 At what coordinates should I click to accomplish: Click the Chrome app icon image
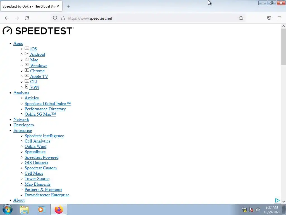tap(27, 70)
